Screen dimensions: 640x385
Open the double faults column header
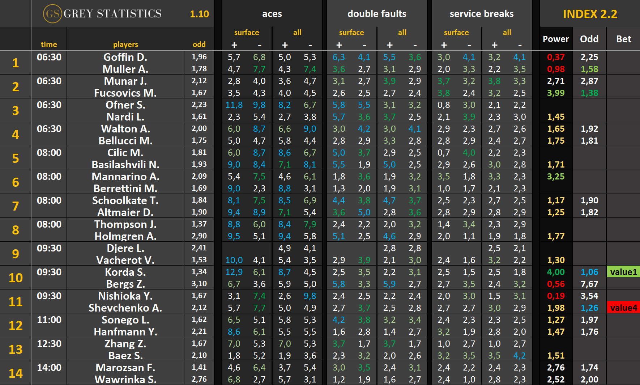377,14
